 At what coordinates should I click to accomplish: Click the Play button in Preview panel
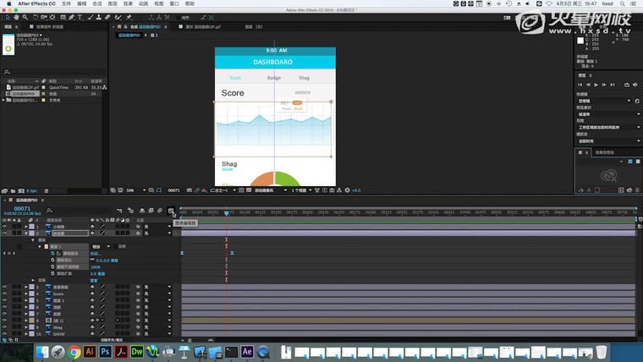(x=596, y=85)
